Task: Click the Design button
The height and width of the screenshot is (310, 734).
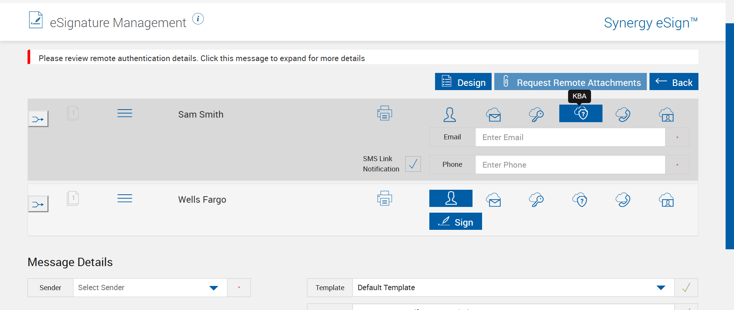Action: pyautogui.click(x=463, y=82)
